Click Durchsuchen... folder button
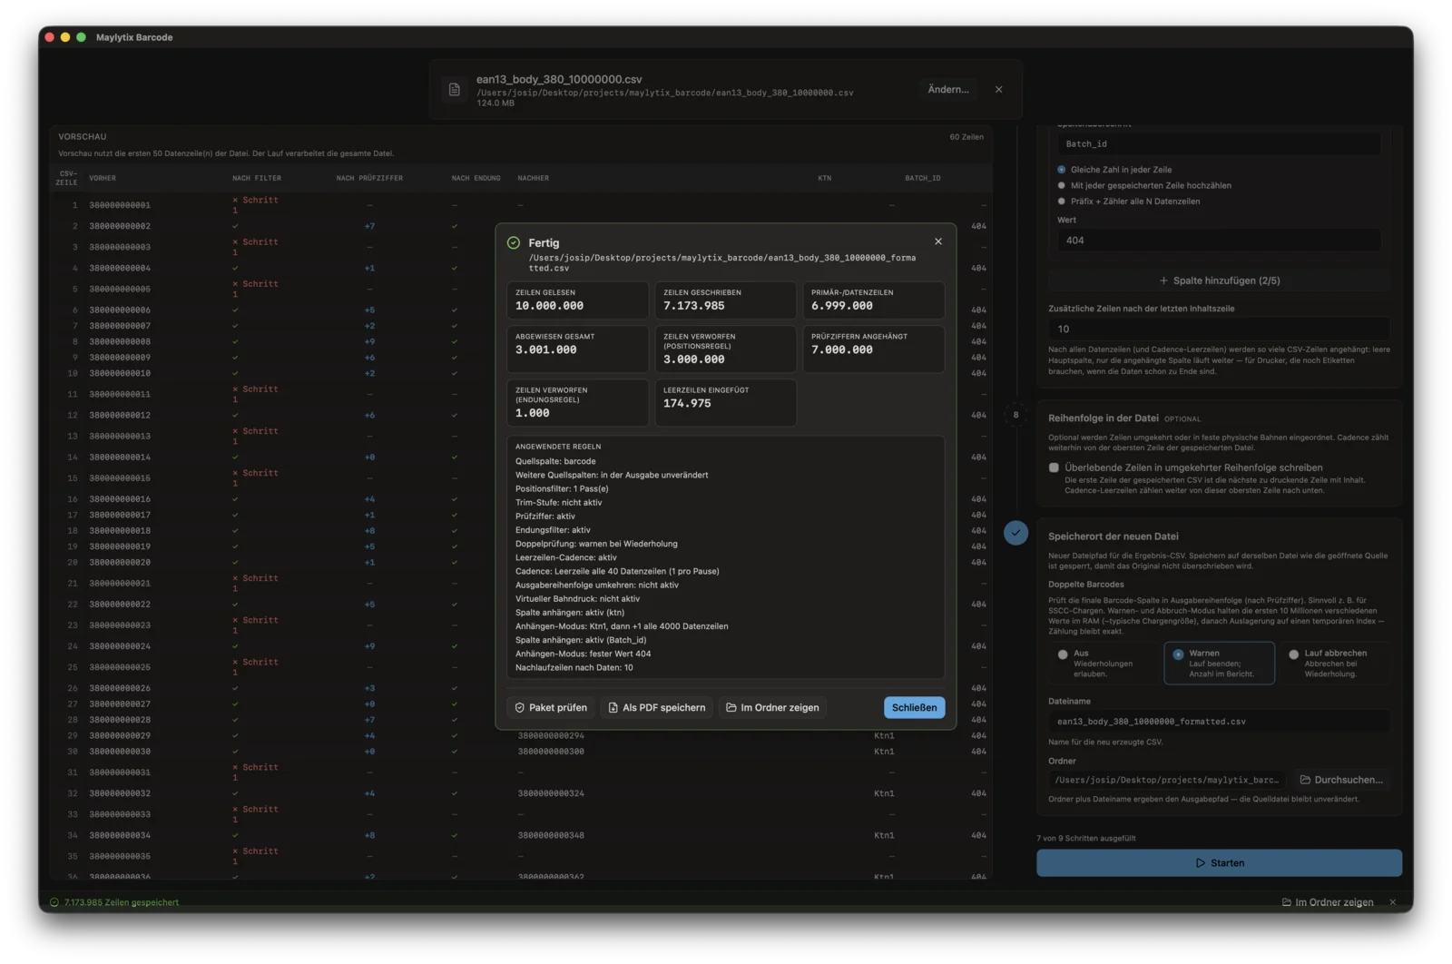This screenshot has height=964, width=1452. click(1341, 780)
